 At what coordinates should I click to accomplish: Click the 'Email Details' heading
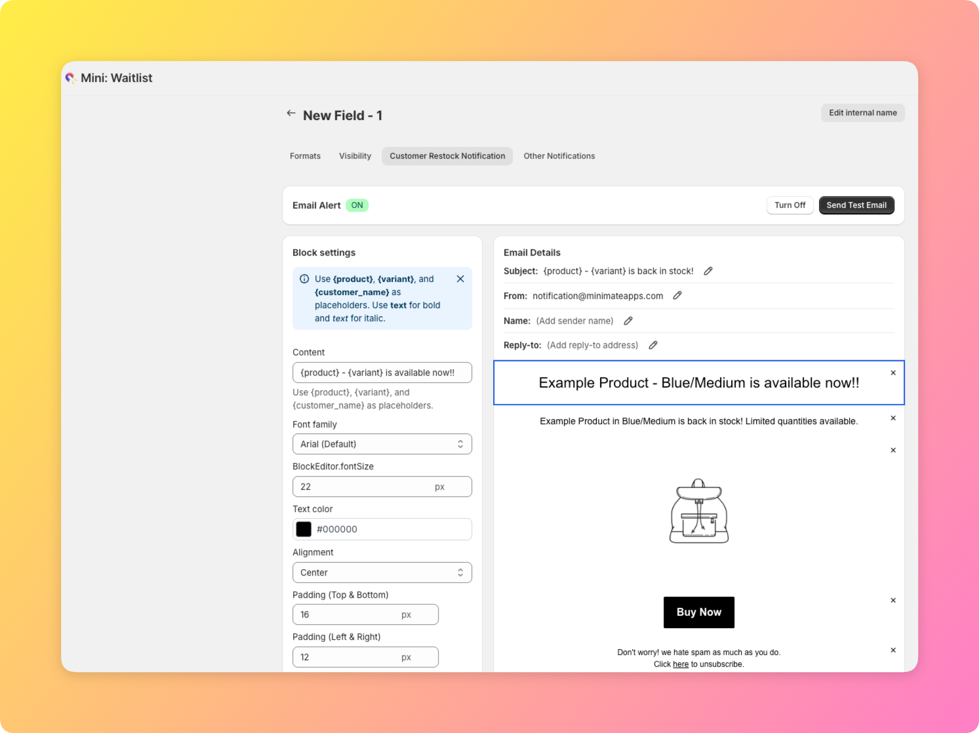532,252
